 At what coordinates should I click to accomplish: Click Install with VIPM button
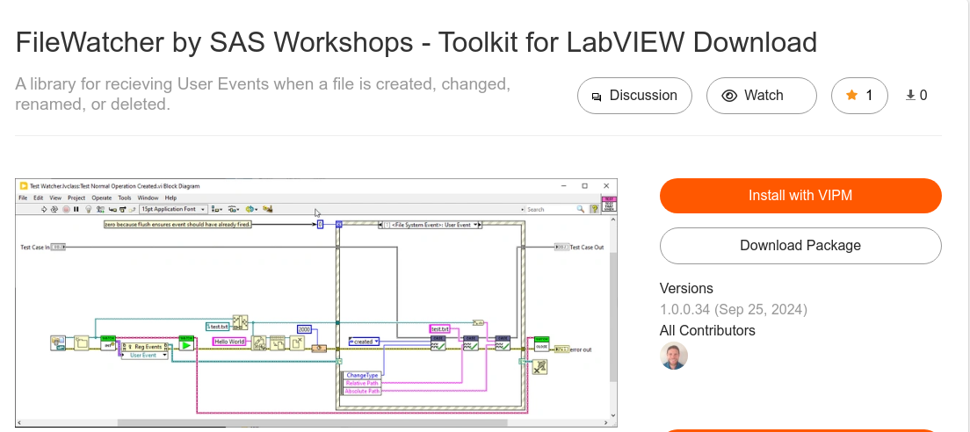(x=800, y=196)
